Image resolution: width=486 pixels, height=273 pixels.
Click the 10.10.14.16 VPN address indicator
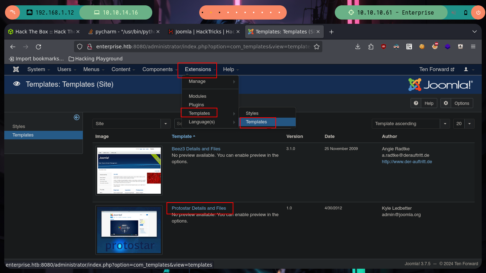pos(116,12)
